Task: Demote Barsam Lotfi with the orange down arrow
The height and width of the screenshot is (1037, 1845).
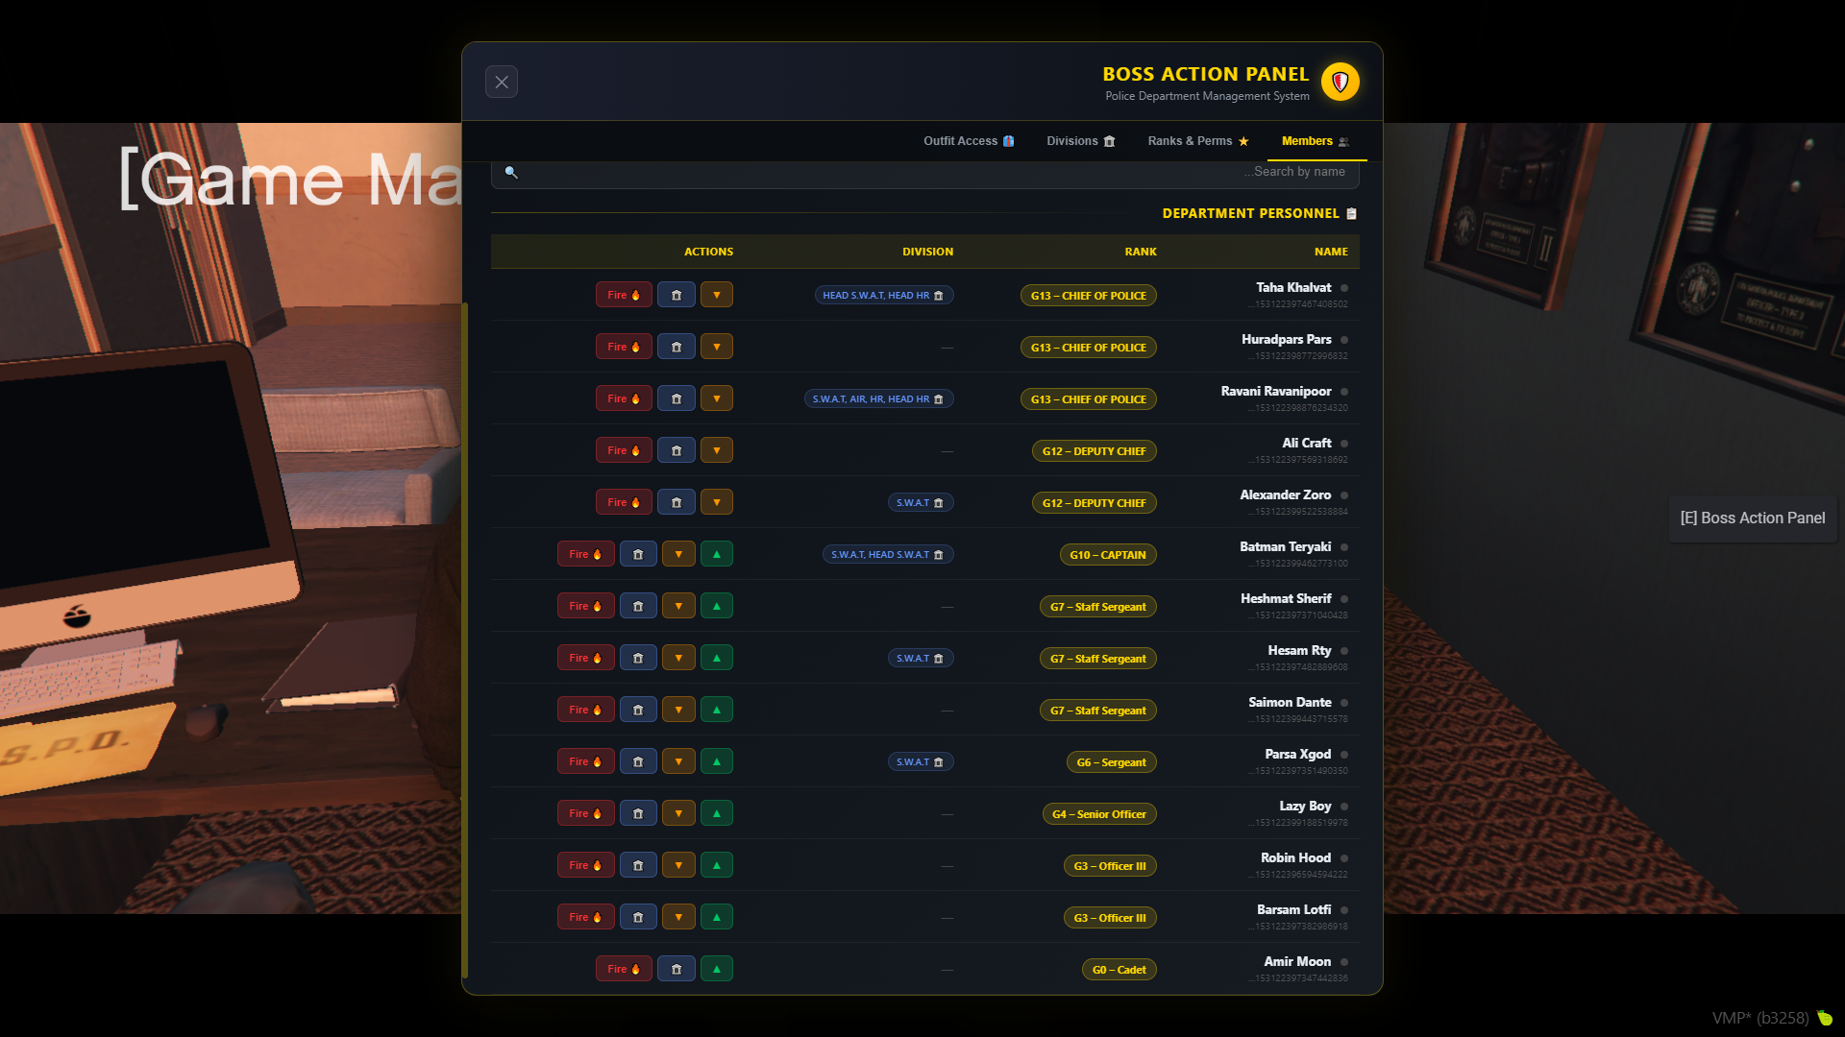Action: [x=678, y=917]
